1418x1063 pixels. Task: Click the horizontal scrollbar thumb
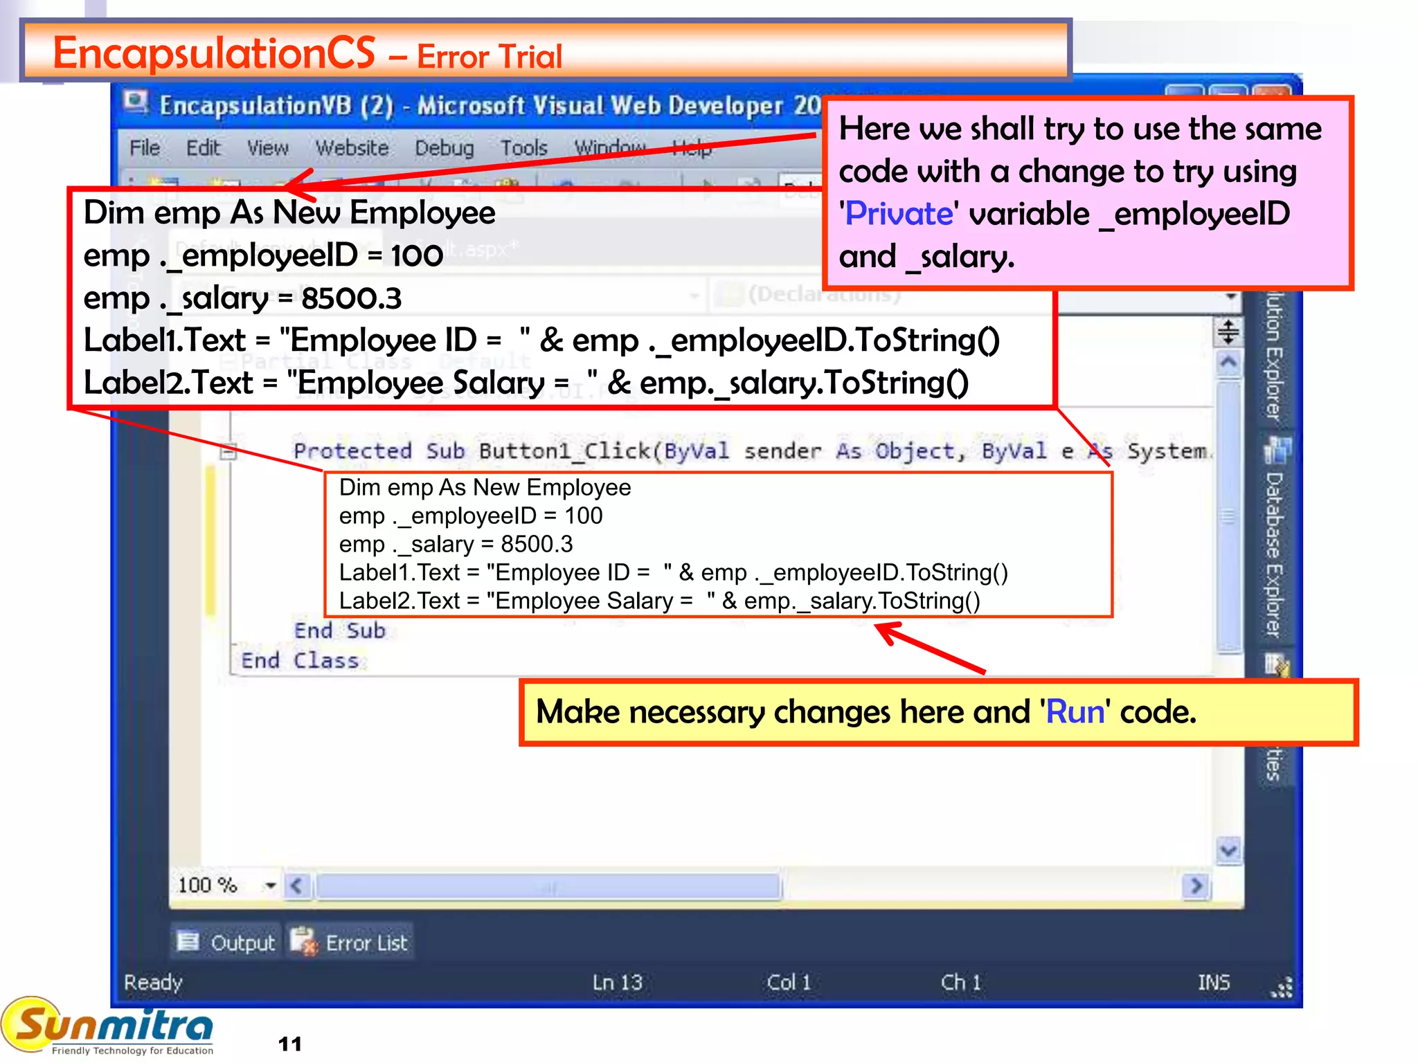[x=548, y=887]
